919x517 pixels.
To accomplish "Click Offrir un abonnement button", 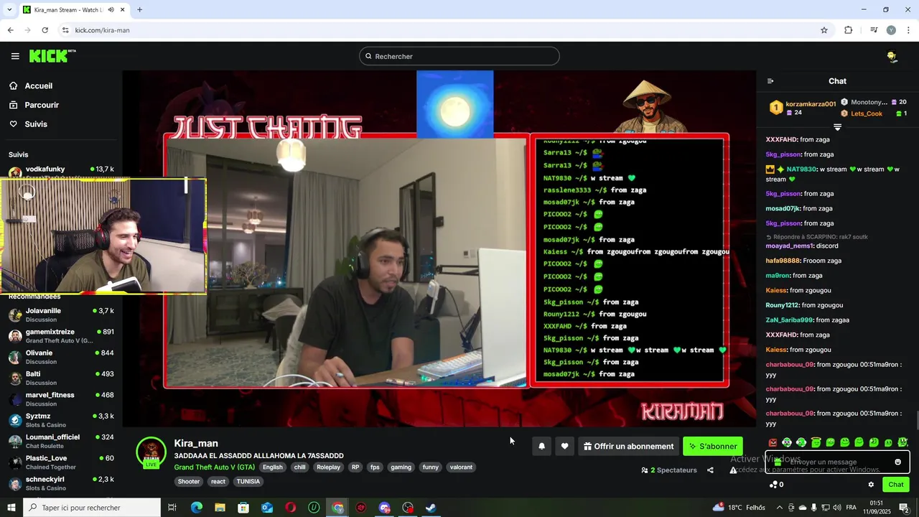I will click(x=629, y=446).
